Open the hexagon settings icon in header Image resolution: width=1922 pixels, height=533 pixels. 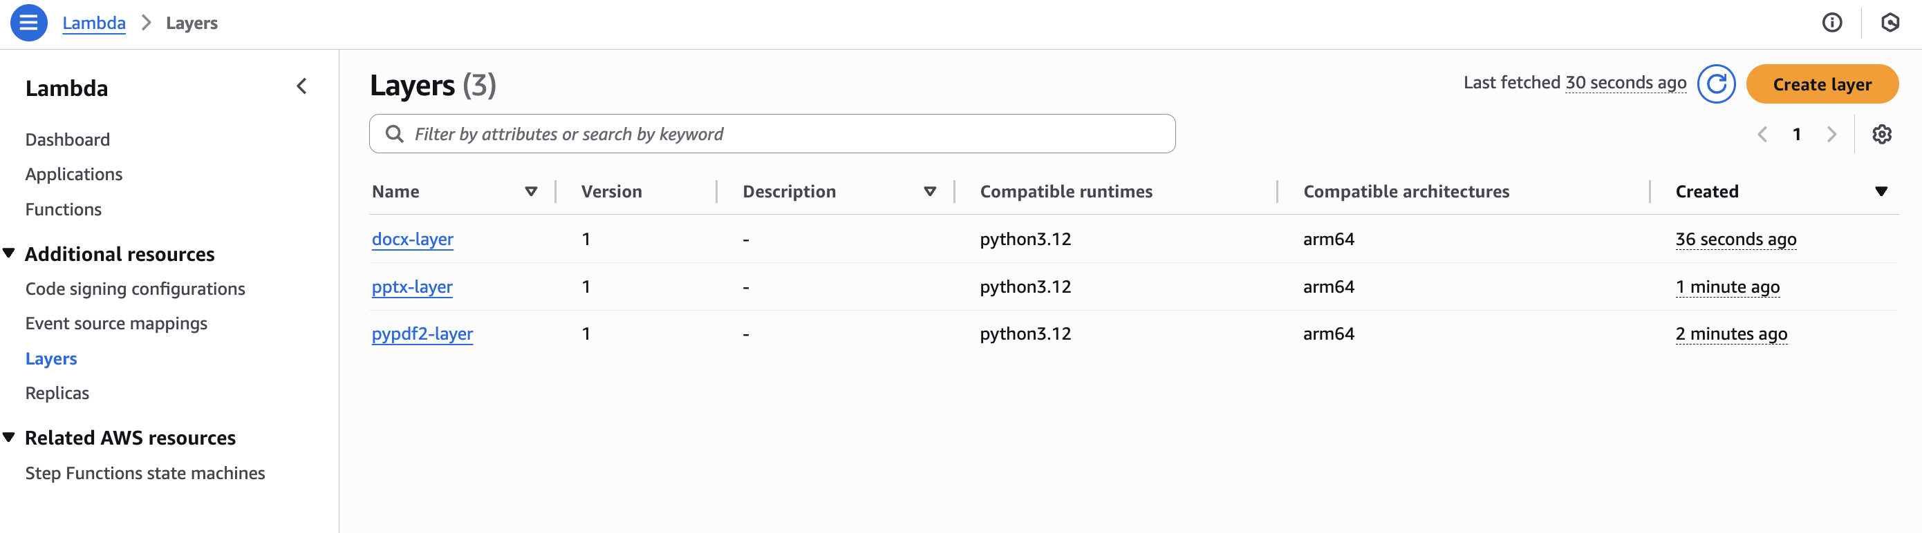pos(1890,23)
